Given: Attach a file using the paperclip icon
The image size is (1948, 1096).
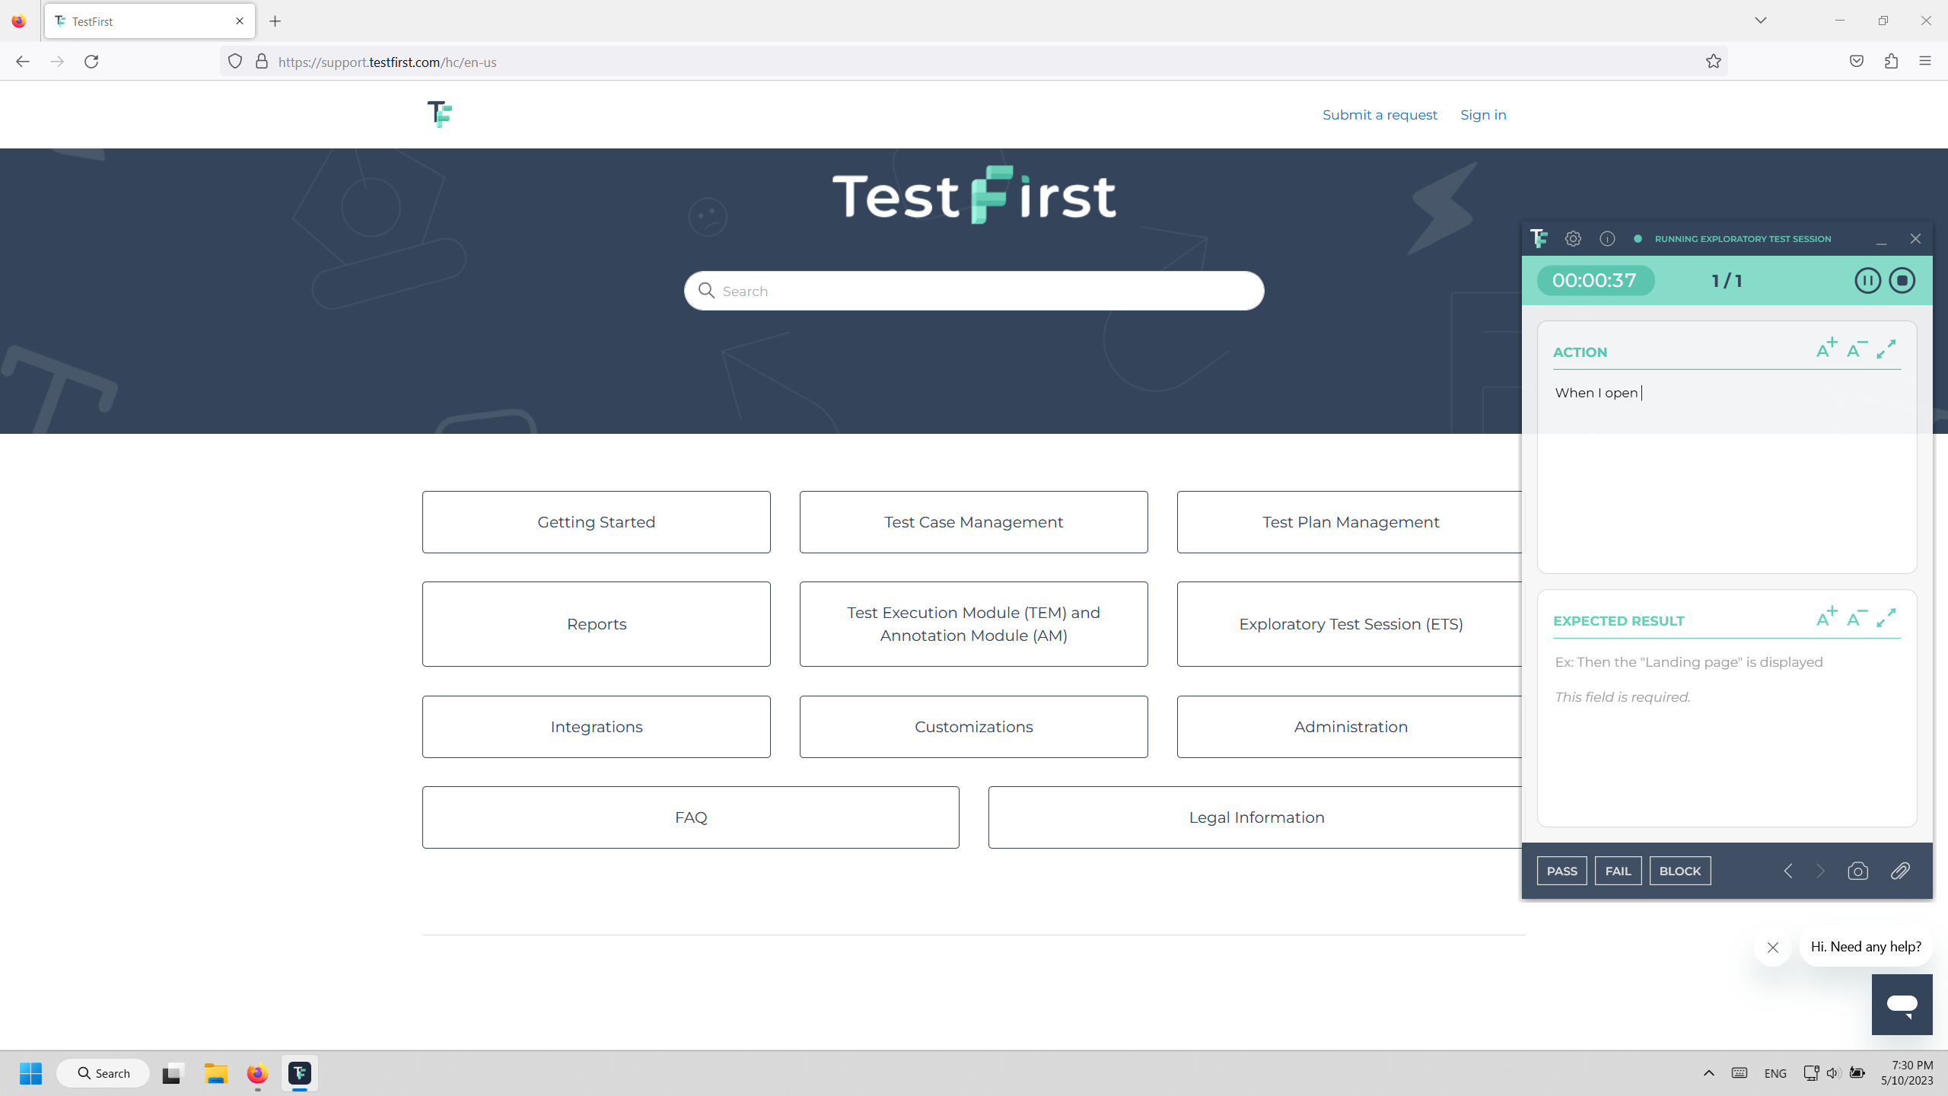Looking at the screenshot, I should click(x=1900, y=871).
